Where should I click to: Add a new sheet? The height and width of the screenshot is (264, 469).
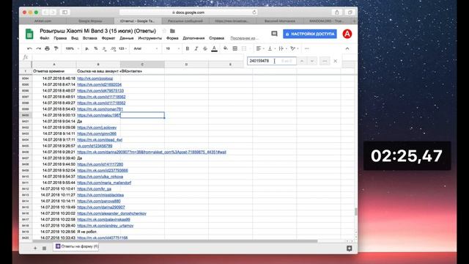[x=35, y=248]
